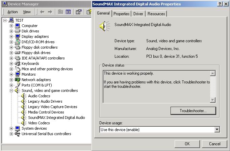Expand the IDE ATA/ATAPI controllers node
This screenshot has height=151, width=230.
pos(11,58)
